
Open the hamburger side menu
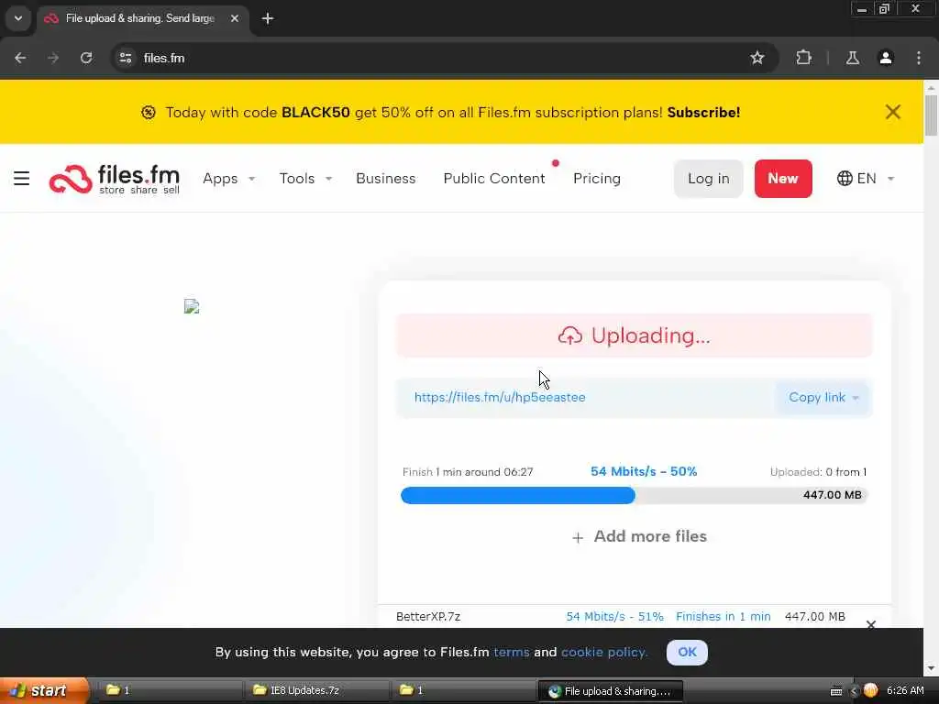pos(22,179)
